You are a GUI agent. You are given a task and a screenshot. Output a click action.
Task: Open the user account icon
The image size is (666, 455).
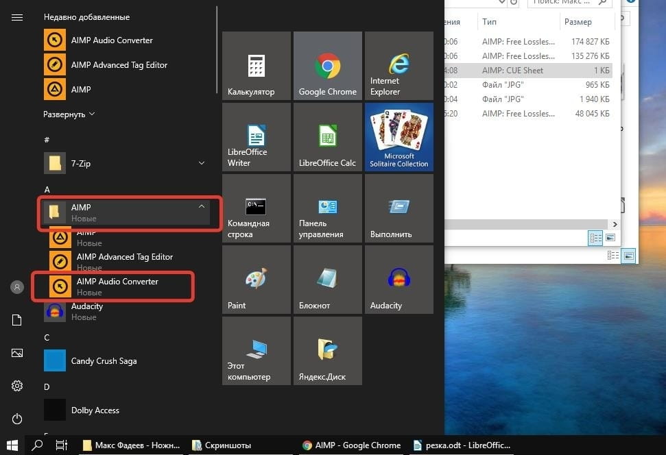17,287
